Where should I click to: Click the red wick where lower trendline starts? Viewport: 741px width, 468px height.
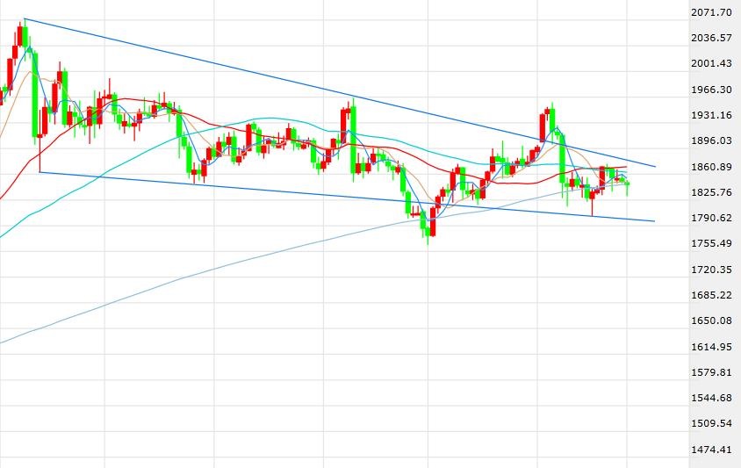pos(40,155)
